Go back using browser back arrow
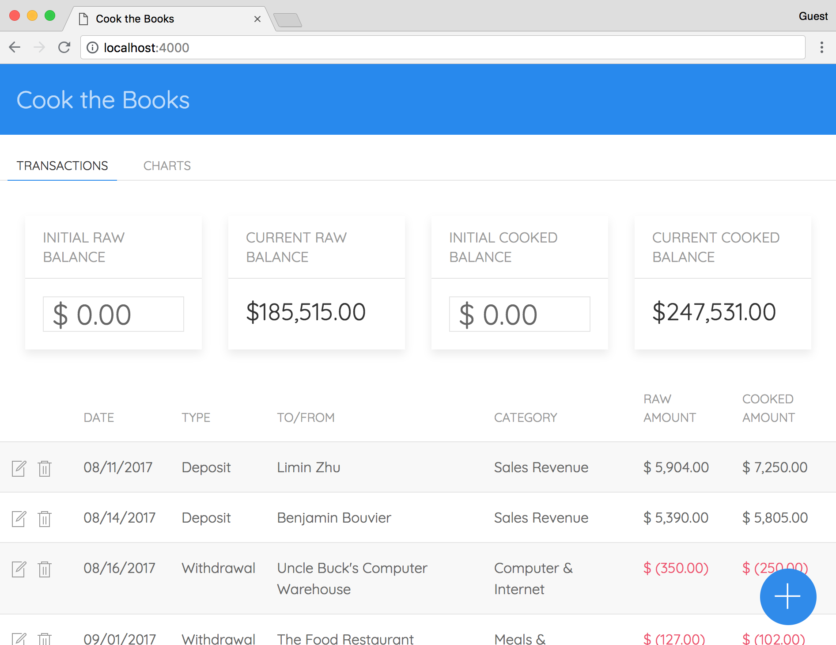Image resolution: width=836 pixels, height=645 pixels. (x=15, y=47)
